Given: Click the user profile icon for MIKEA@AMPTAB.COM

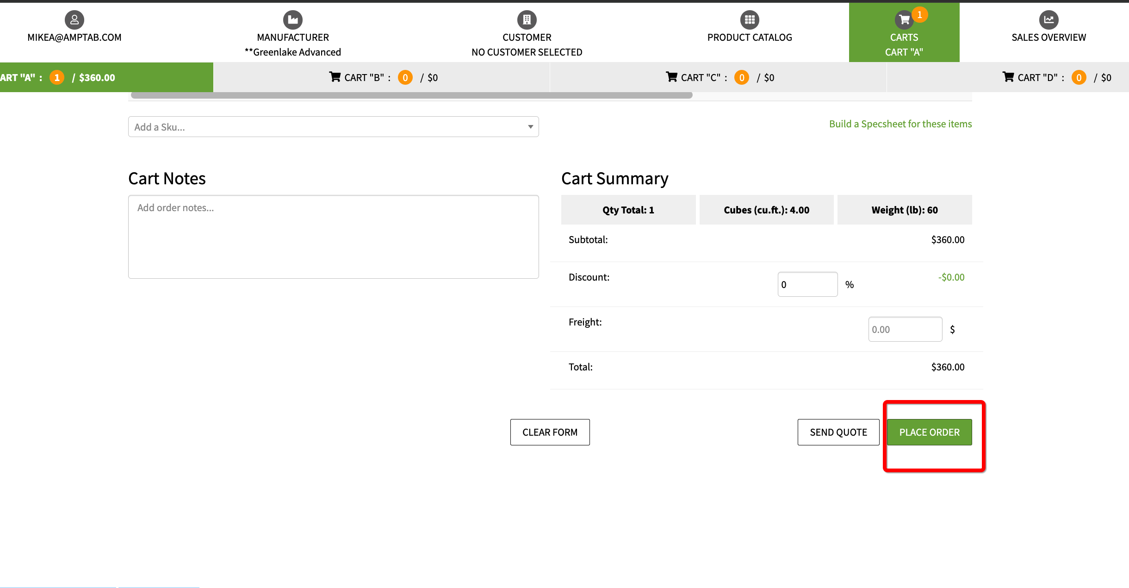Looking at the screenshot, I should click(74, 19).
